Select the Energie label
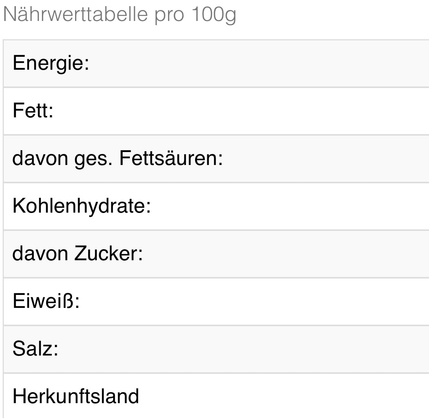This screenshot has height=418, width=429. click(x=51, y=63)
